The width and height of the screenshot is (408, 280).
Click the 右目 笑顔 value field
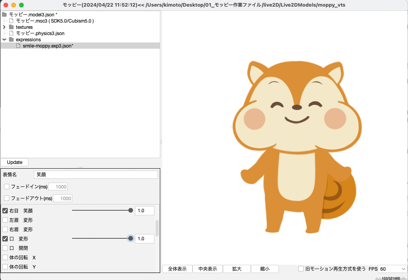tap(144, 210)
